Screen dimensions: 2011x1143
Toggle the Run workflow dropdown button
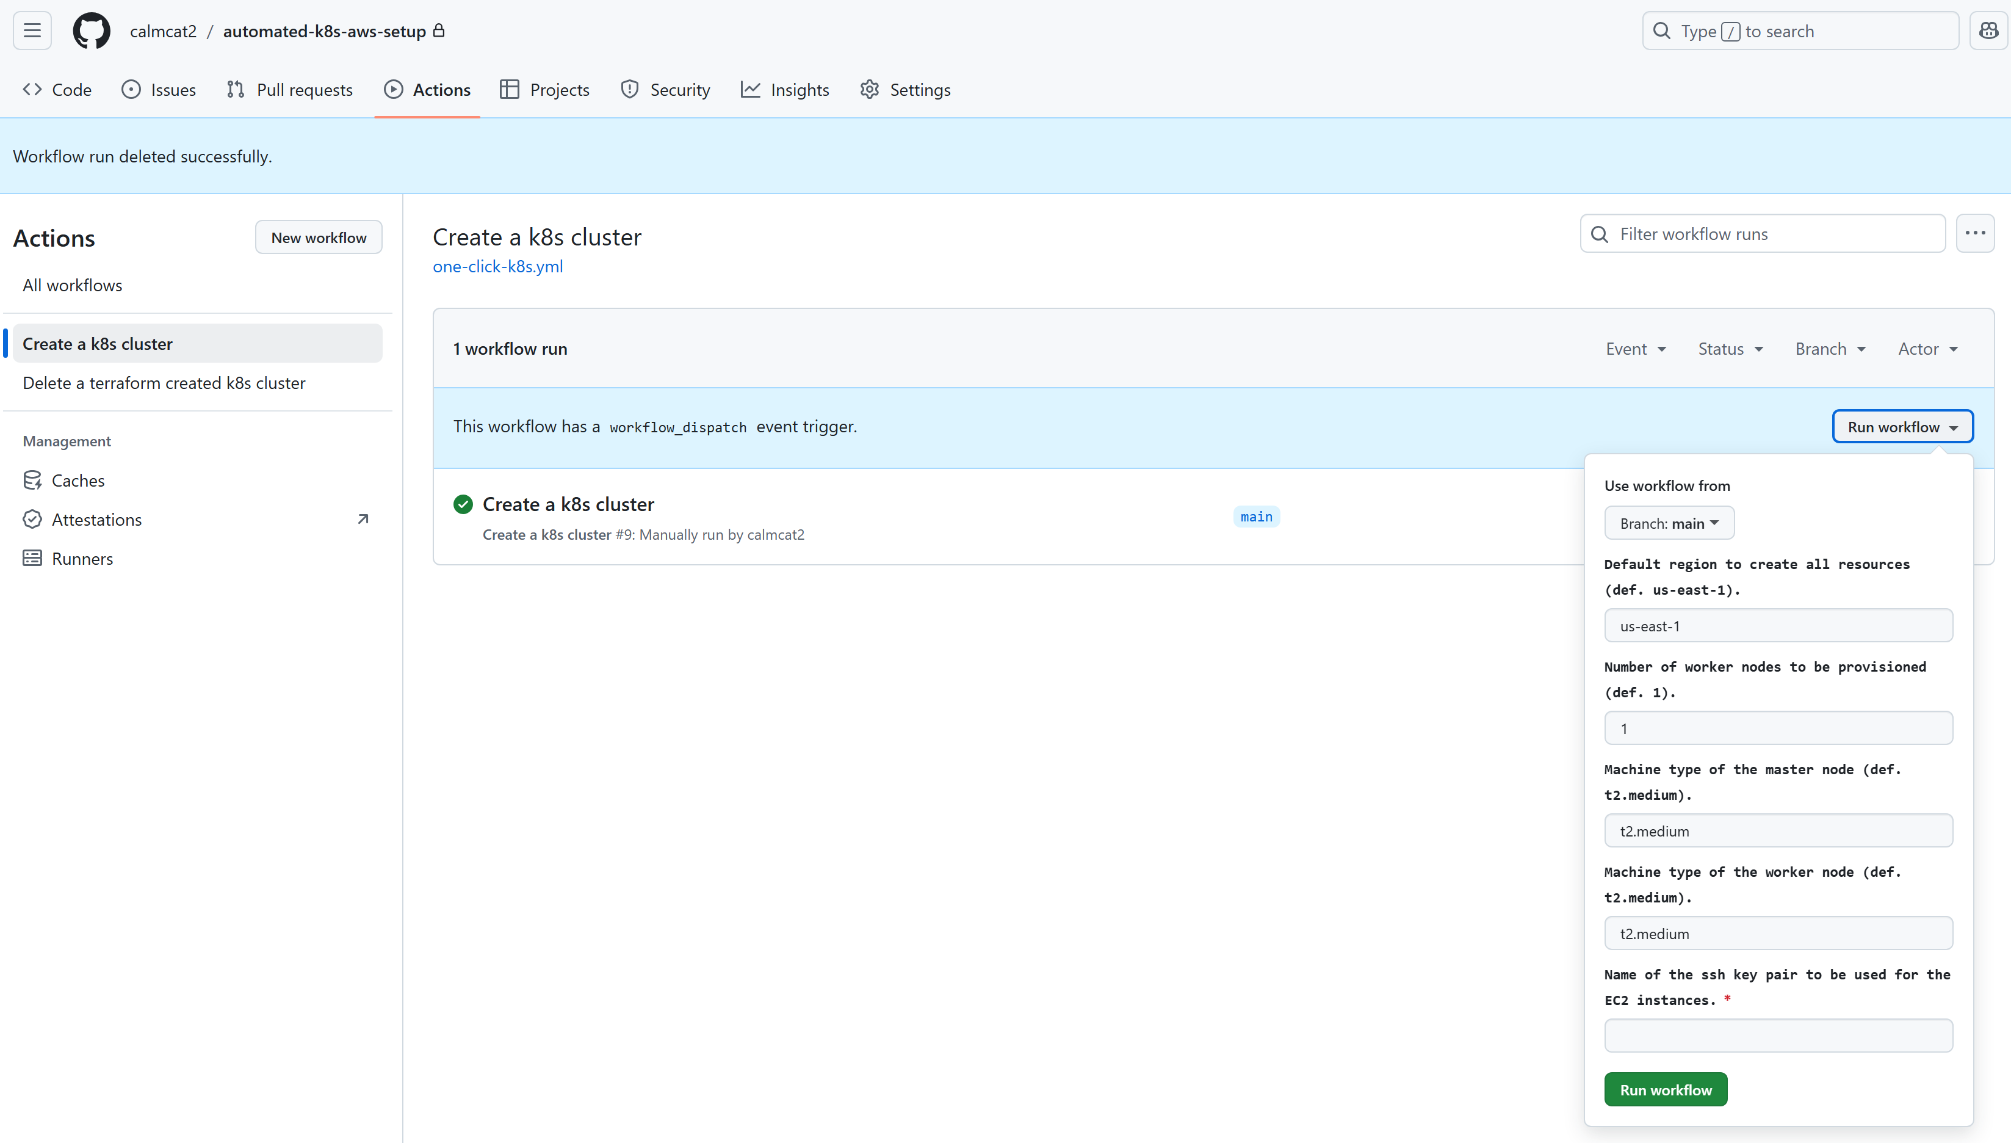point(1902,426)
